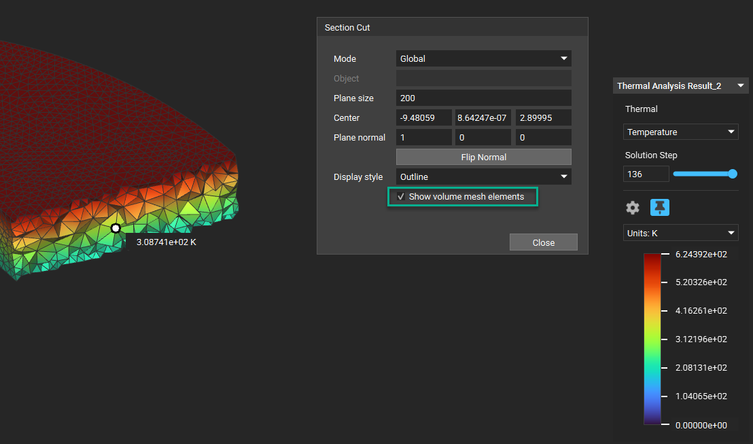The image size is (753, 444).
Task: Click the Thermal section label
Action: coord(641,109)
